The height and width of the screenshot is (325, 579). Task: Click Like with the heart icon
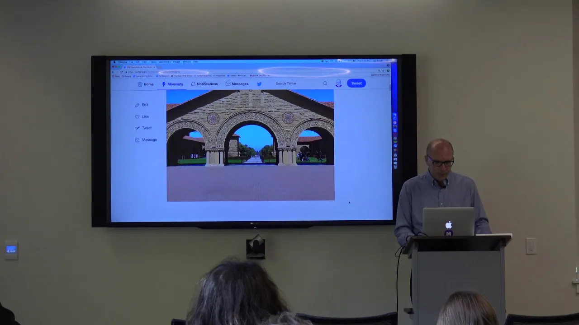(x=142, y=116)
